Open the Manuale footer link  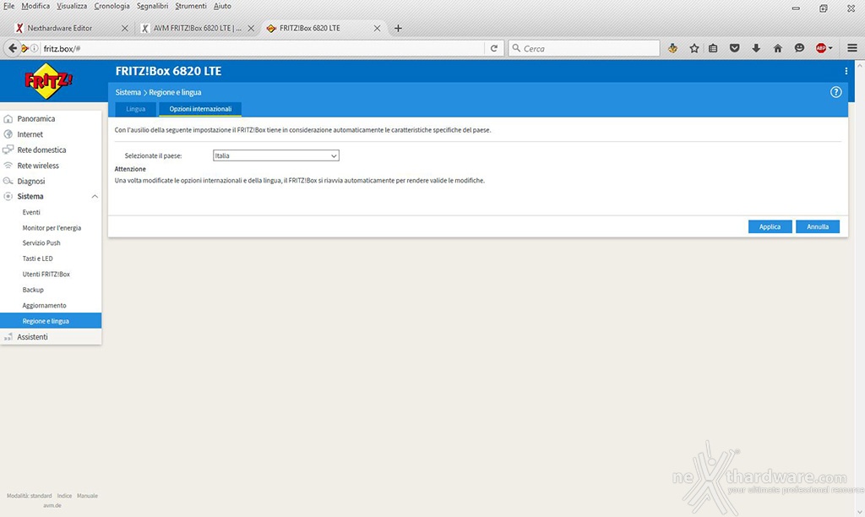coord(87,496)
